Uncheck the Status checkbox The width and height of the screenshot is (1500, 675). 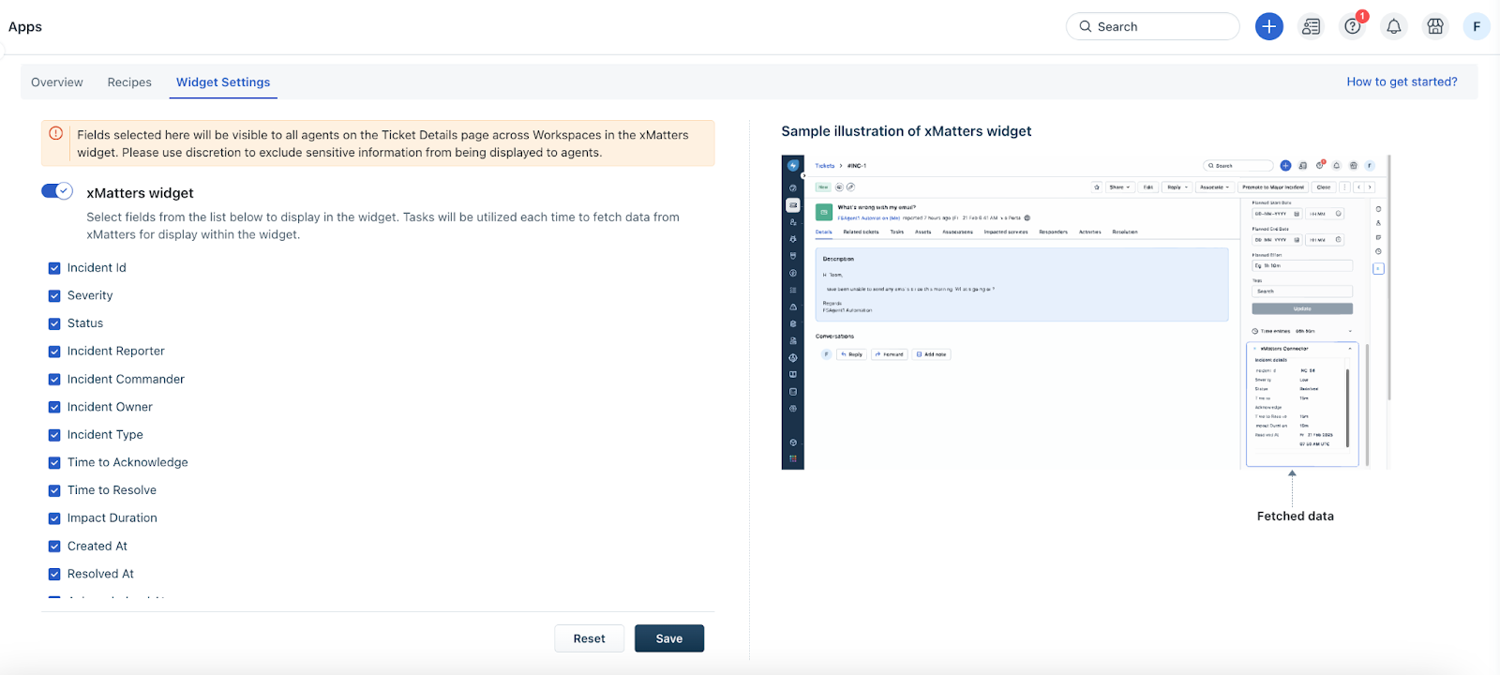54,323
